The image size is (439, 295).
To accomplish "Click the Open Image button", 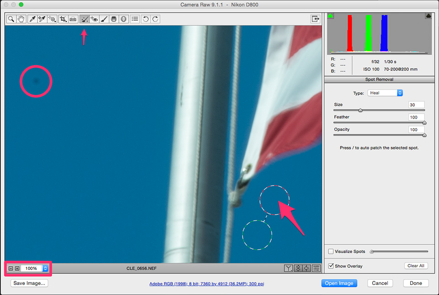I will pyautogui.click(x=339, y=283).
